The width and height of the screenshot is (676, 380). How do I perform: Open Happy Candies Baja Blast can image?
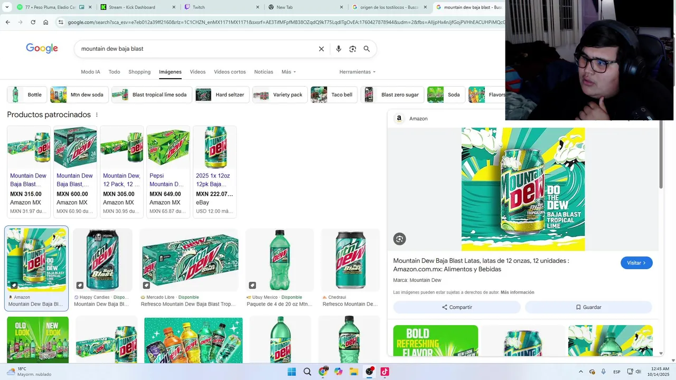(x=102, y=260)
